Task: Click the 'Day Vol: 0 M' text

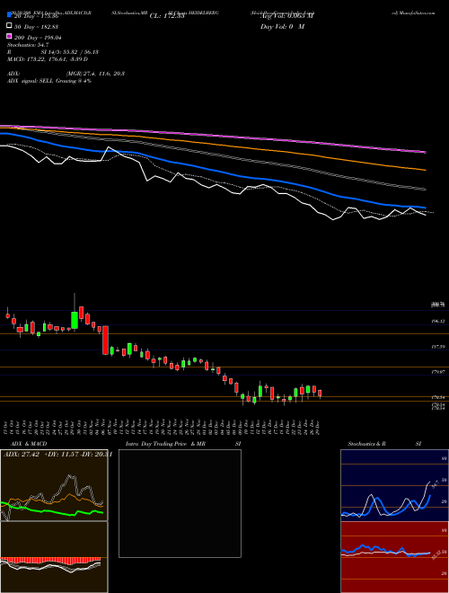Action: click(x=282, y=27)
